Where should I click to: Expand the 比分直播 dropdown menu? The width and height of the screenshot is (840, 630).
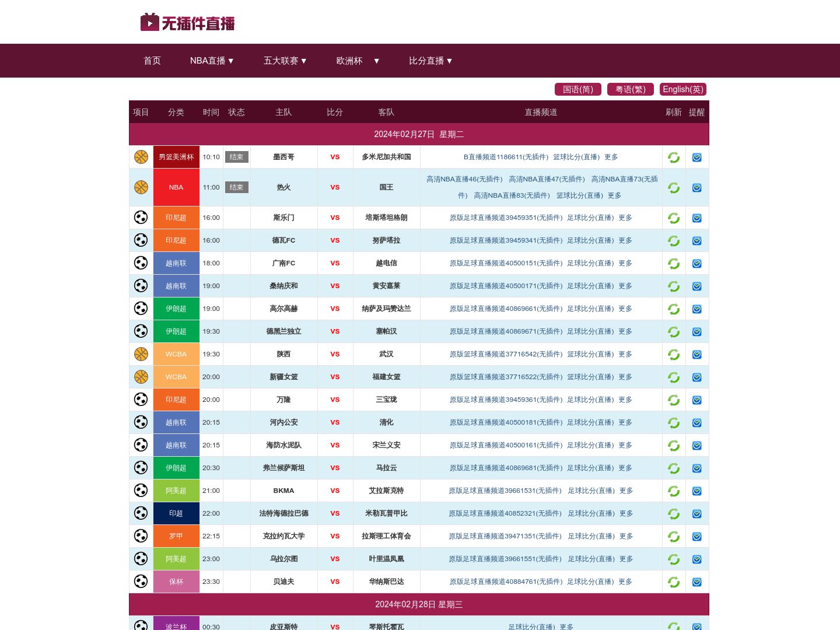click(x=430, y=61)
